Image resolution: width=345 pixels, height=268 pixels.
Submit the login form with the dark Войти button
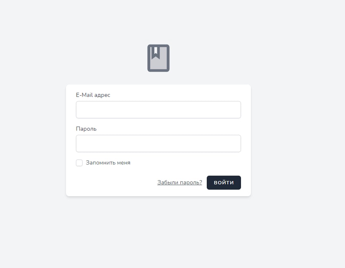224,183
